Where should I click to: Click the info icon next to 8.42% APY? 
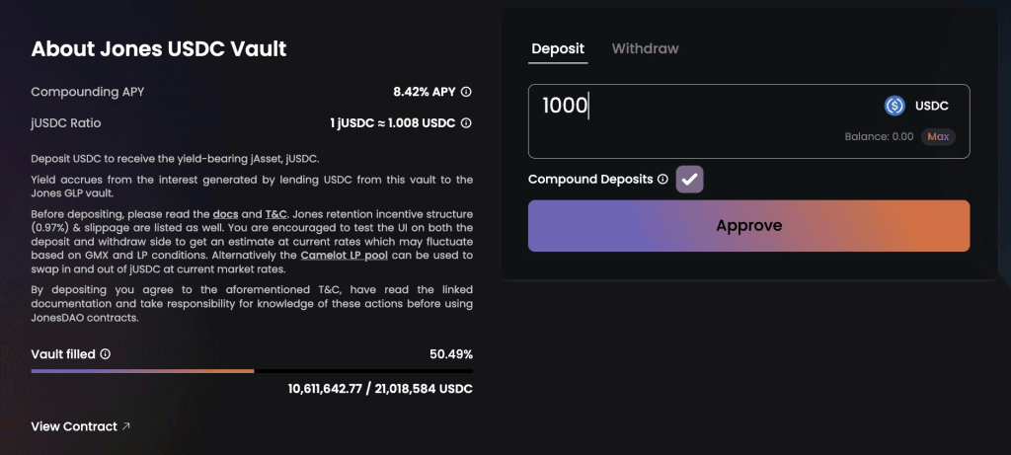tap(467, 92)
